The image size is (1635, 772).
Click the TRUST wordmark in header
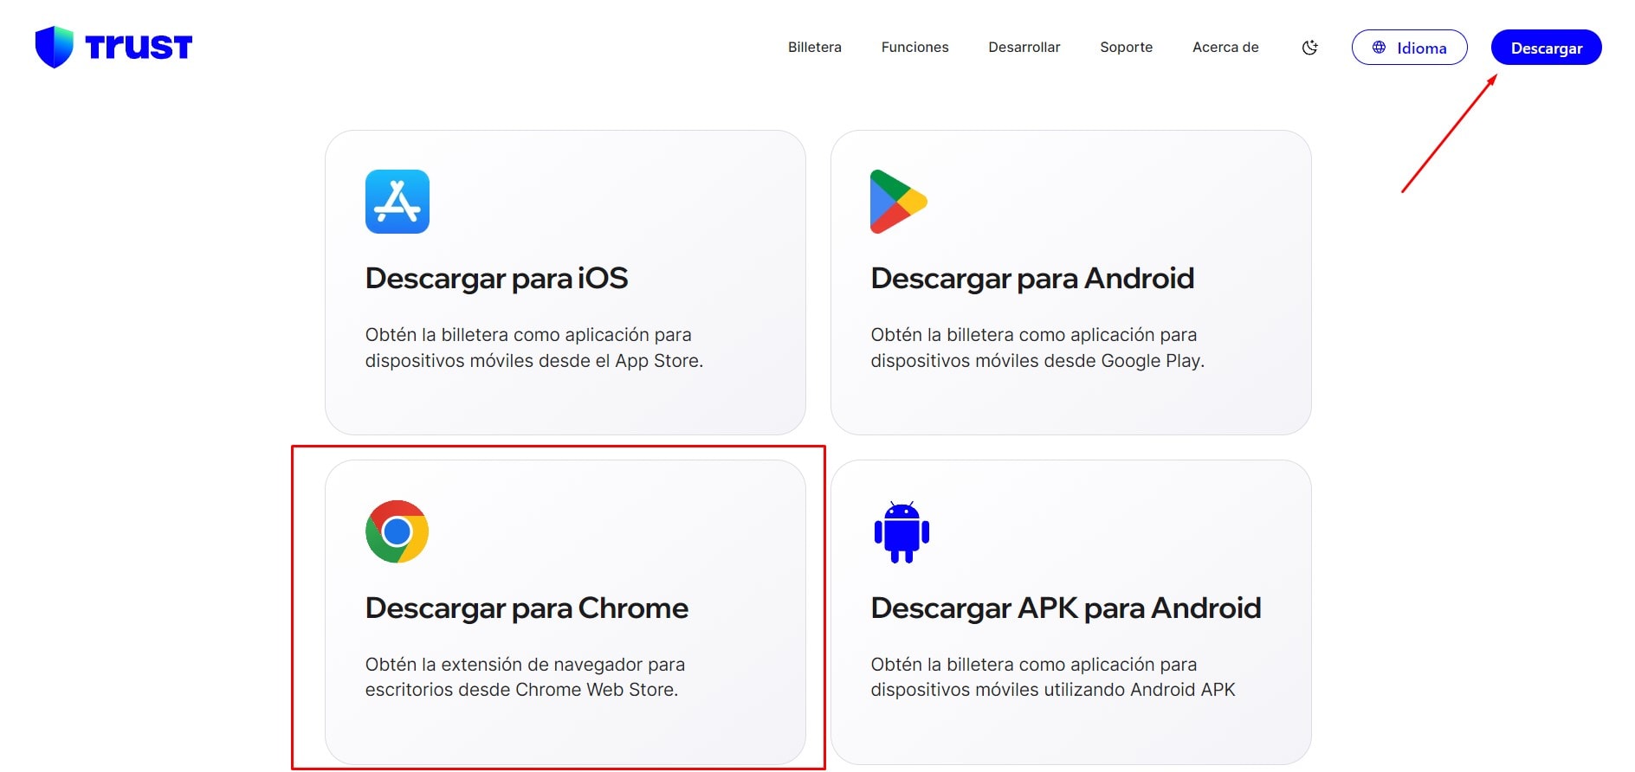point(139,47)
